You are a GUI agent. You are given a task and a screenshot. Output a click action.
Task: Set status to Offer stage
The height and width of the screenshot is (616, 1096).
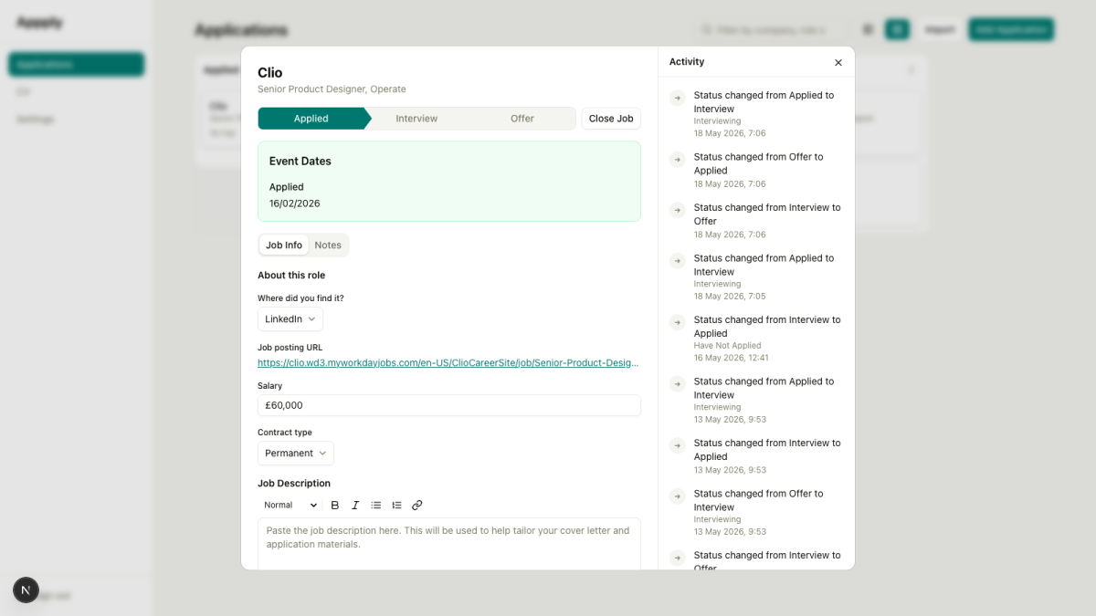pos(522,119)
